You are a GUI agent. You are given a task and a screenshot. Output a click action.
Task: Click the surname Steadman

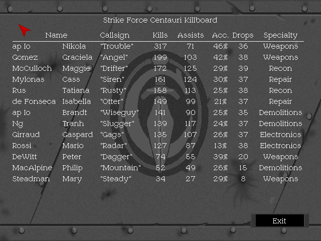[31, 179]
